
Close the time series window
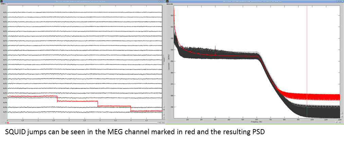tap(163, 2)
